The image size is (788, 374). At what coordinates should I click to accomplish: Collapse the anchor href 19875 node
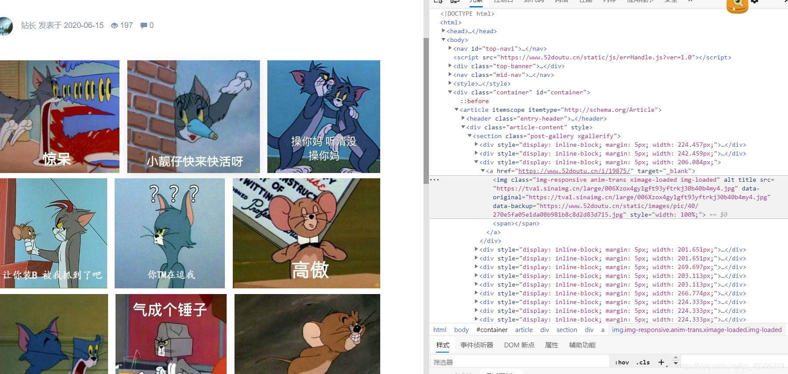pos(483,171)
